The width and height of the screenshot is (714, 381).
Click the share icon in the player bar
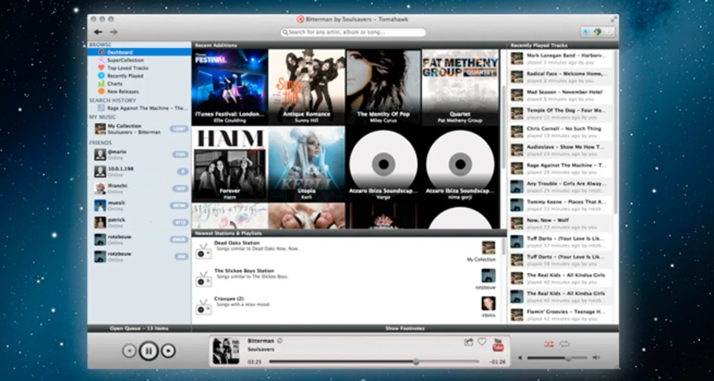[x=468, y=342]
